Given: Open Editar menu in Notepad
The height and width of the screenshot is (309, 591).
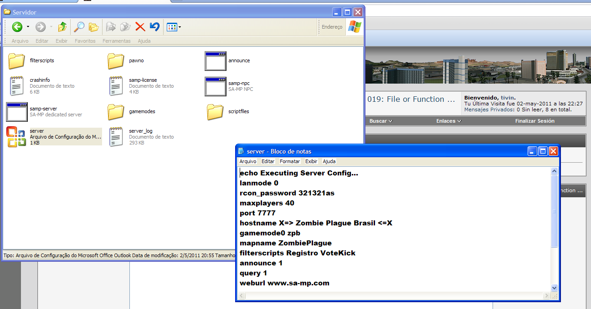Looking at the screenshot, I should pyautogui.click(x=268, y=161).
